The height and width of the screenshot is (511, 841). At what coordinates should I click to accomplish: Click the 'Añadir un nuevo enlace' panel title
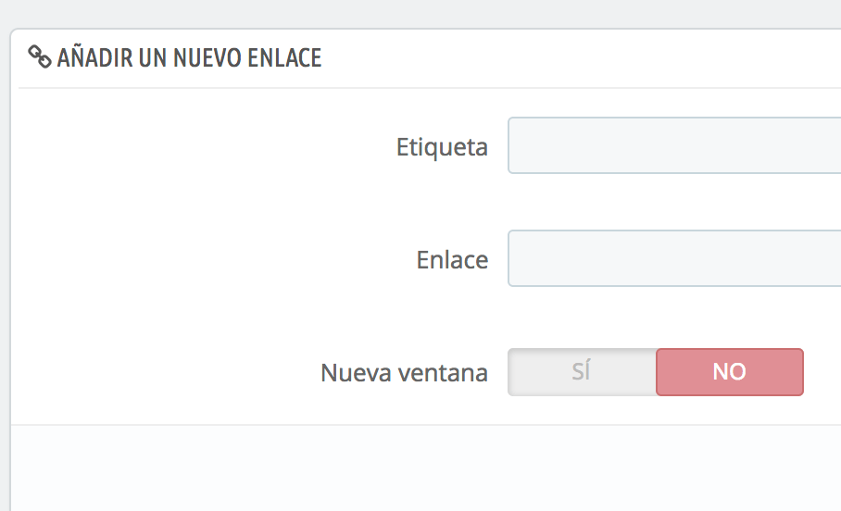point(189,57)
